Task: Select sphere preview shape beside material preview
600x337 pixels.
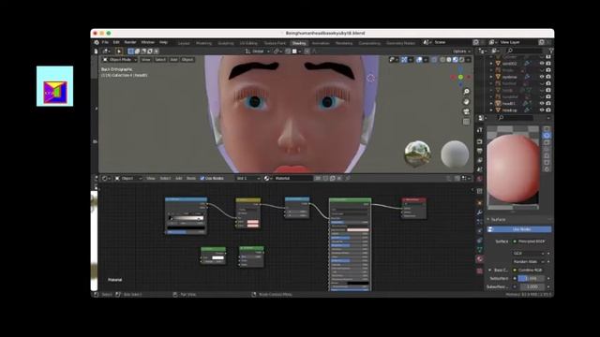Action: tap(547, 136)
